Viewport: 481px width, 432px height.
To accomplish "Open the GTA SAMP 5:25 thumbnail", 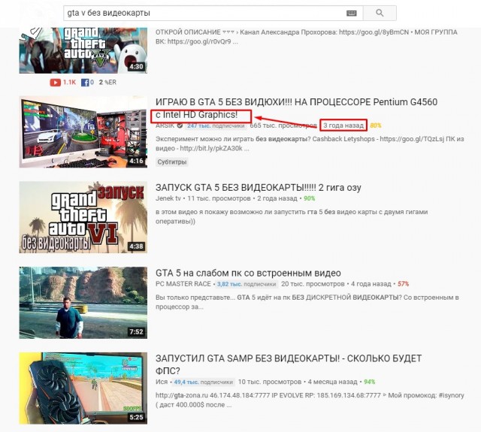I will pos(83,388).
